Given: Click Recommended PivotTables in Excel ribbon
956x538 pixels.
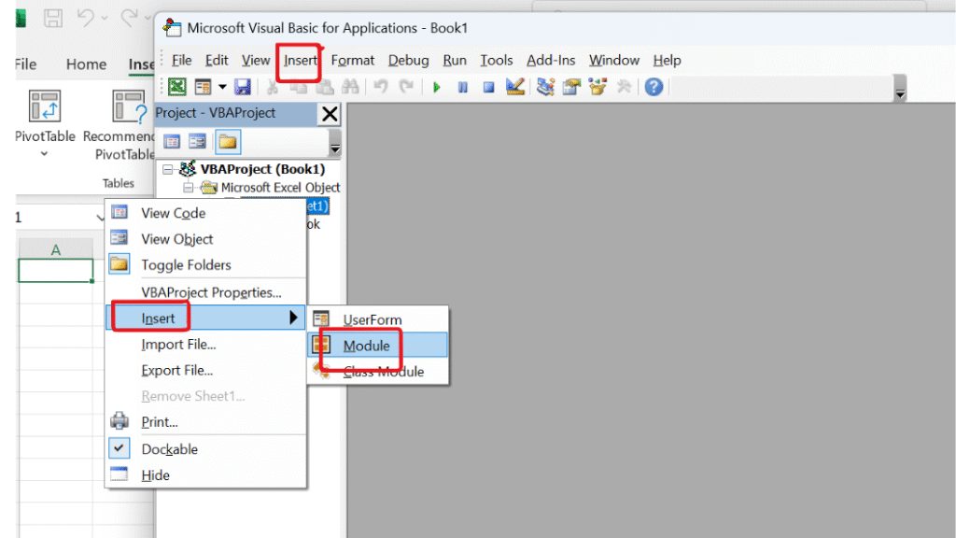Looking at the screenshot, I should point(119,125).
